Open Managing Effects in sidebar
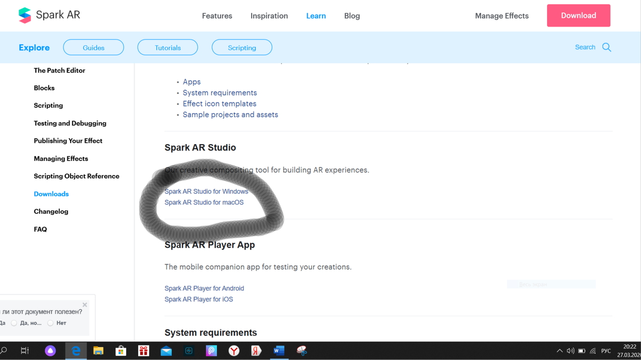The image size is (641, 360). 61,158
